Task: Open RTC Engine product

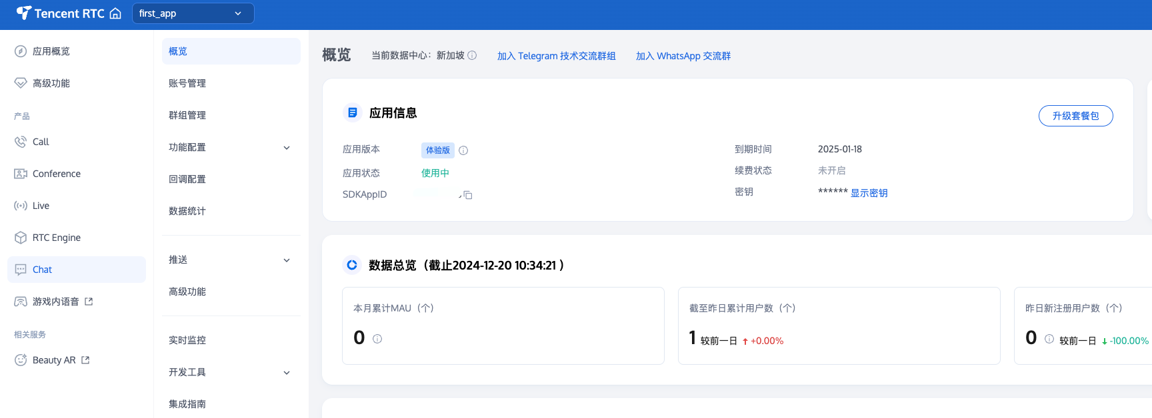Action: 57,238
